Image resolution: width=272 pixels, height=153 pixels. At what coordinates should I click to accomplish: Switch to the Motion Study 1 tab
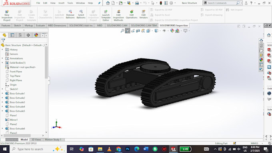tap(53, 140)
